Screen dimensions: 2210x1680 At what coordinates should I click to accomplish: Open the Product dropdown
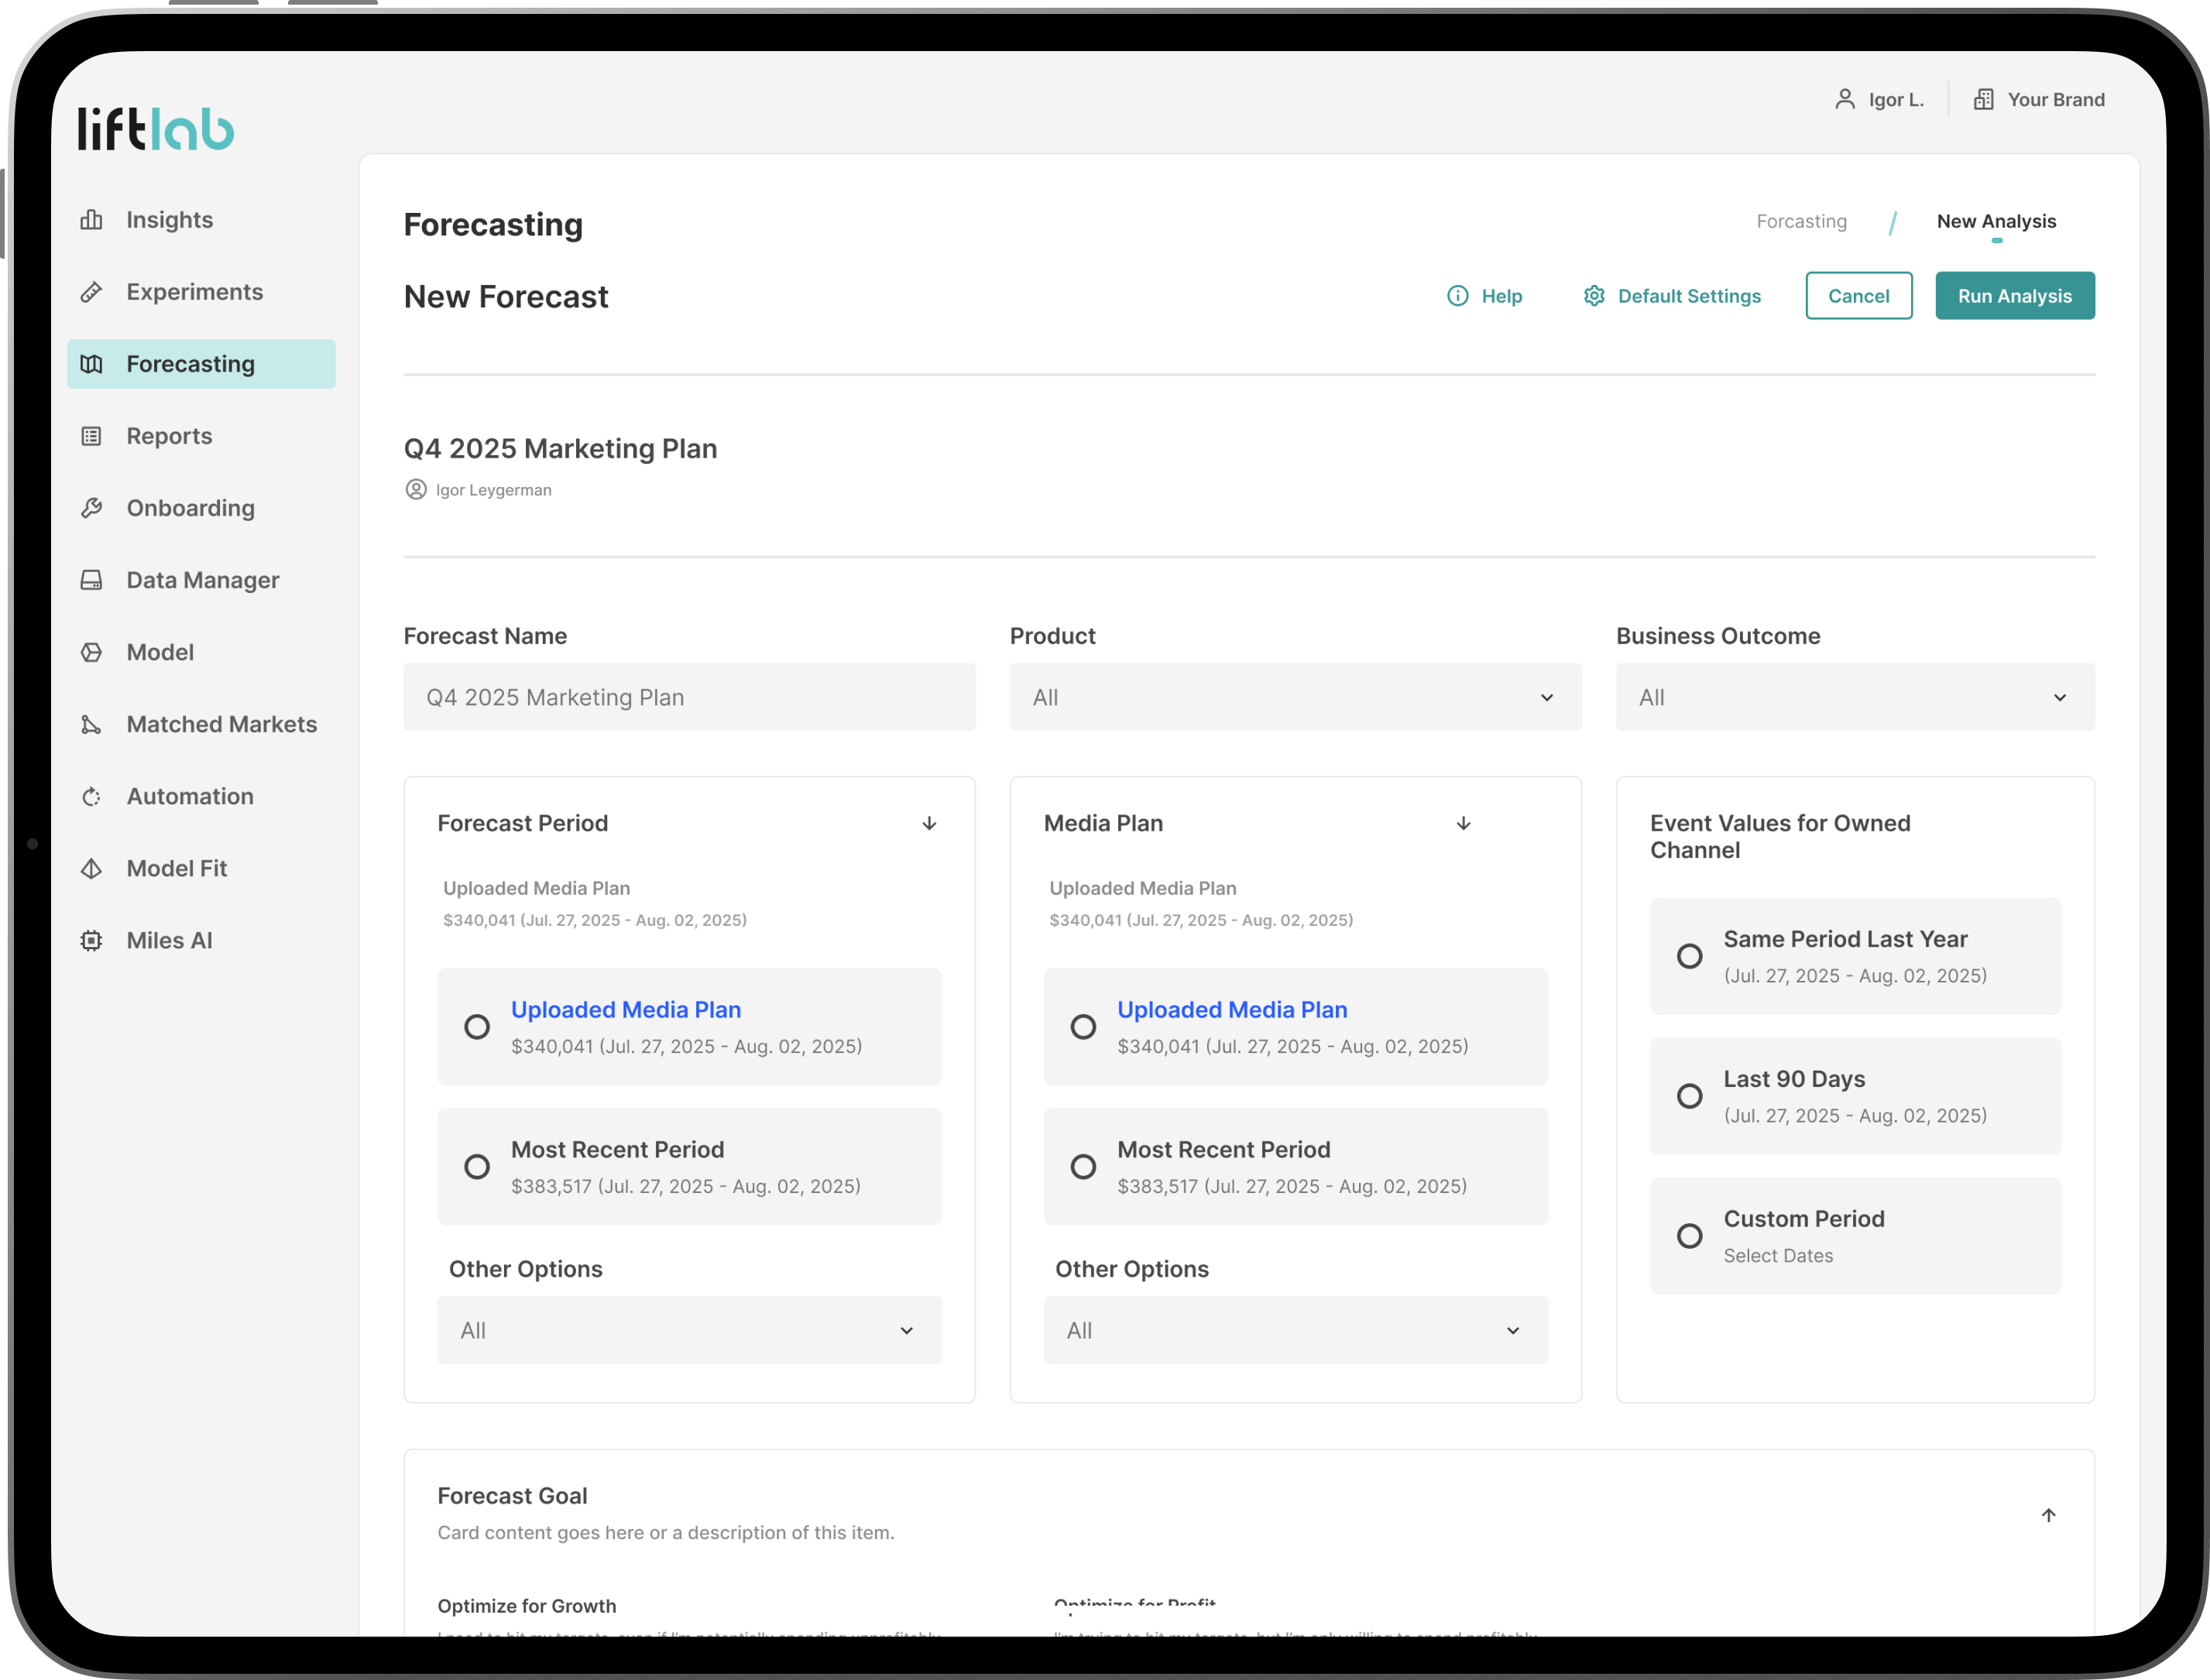1295,697
